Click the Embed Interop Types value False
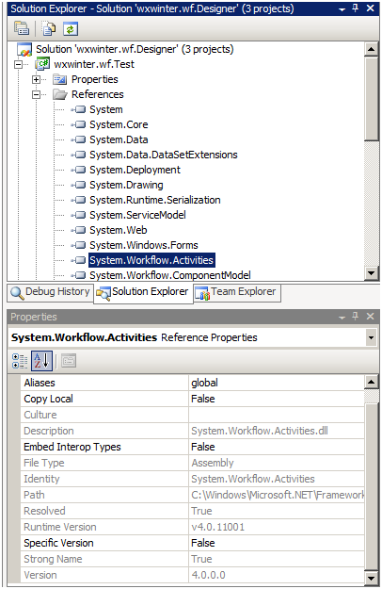This screenshot has height=589, width=382. pyautogui.click(x=203, y=447)
